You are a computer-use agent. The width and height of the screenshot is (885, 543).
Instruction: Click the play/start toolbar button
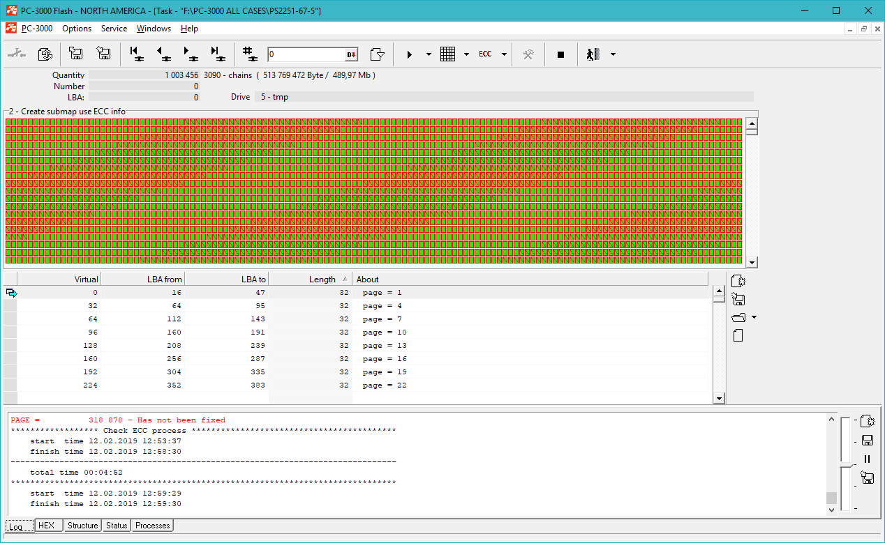410,54
